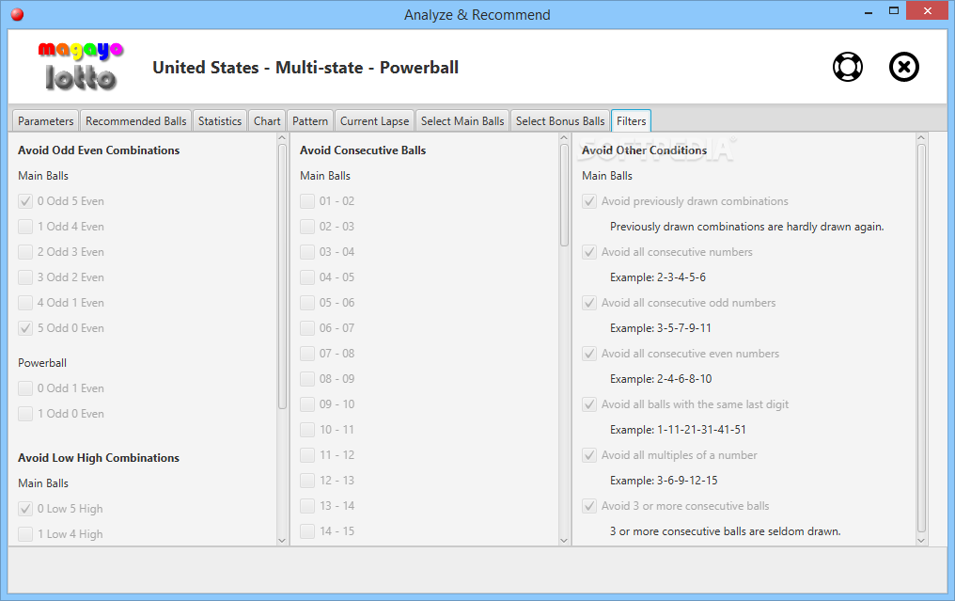955x601 pixels.
Task: Switch to Recommended Balls tab
Action: click(135, 120)
